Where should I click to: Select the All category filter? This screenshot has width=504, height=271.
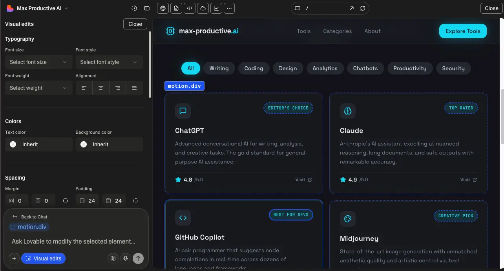190,68
